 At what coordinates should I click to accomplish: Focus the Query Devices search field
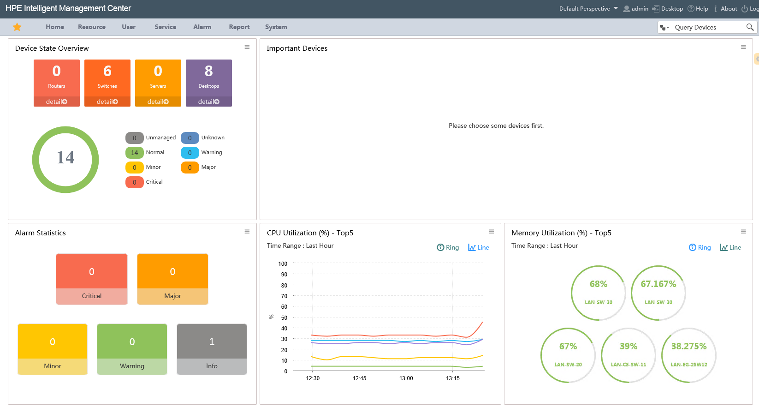(708, 27)
